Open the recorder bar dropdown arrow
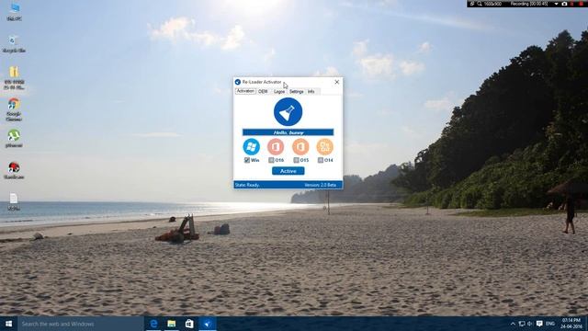 coord(556,4)
